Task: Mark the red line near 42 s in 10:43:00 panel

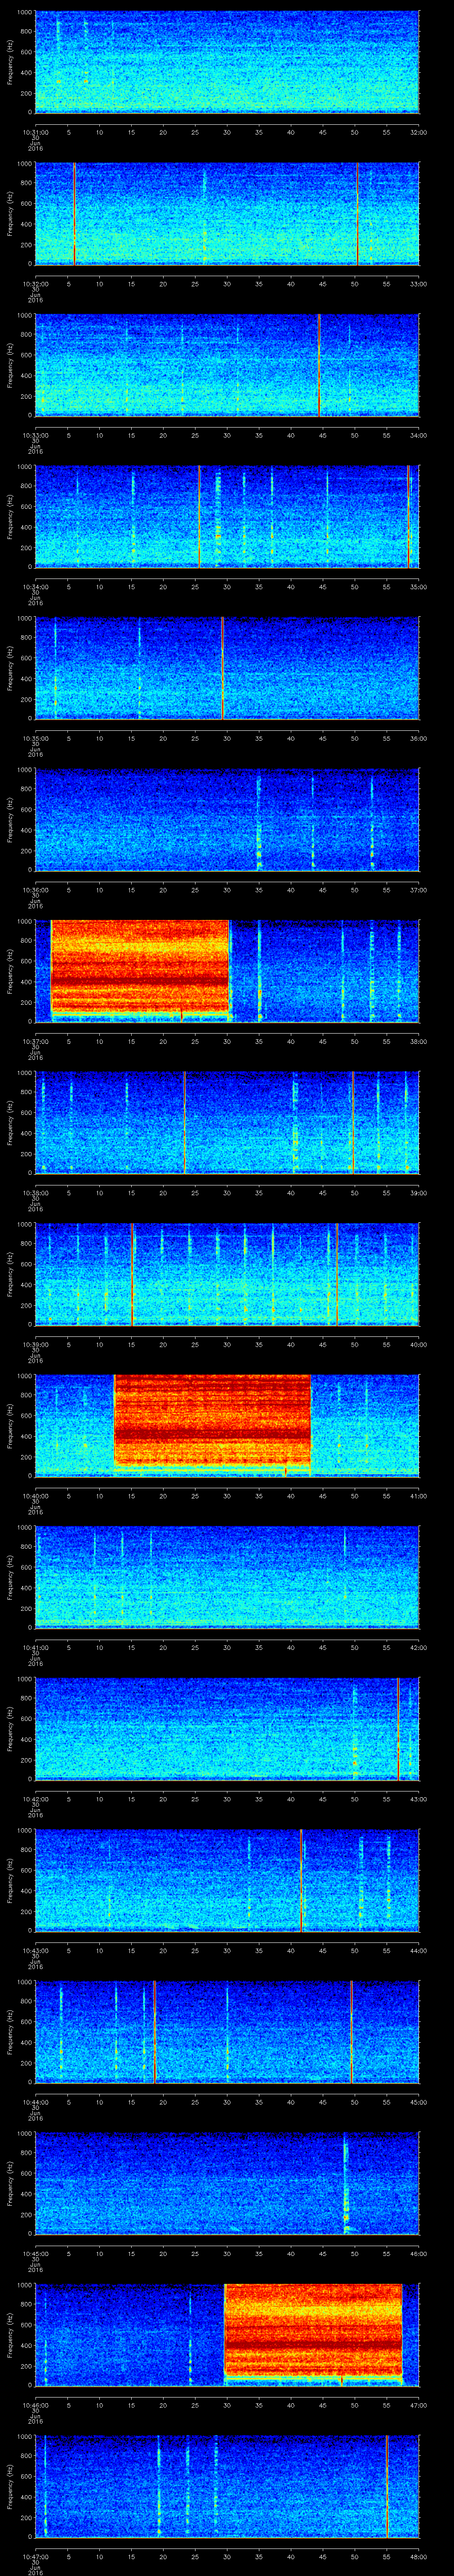Action: pyautogui.click(x=301, y=1879)
